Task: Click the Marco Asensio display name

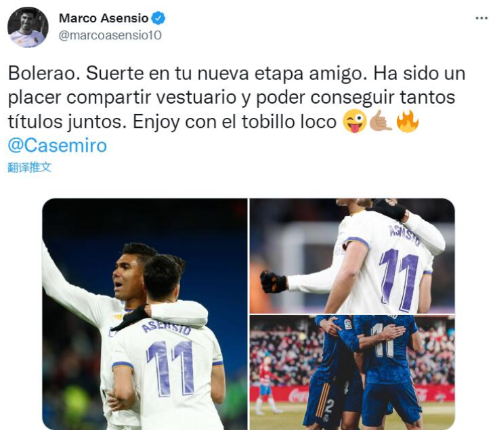Action: (104, 18)
